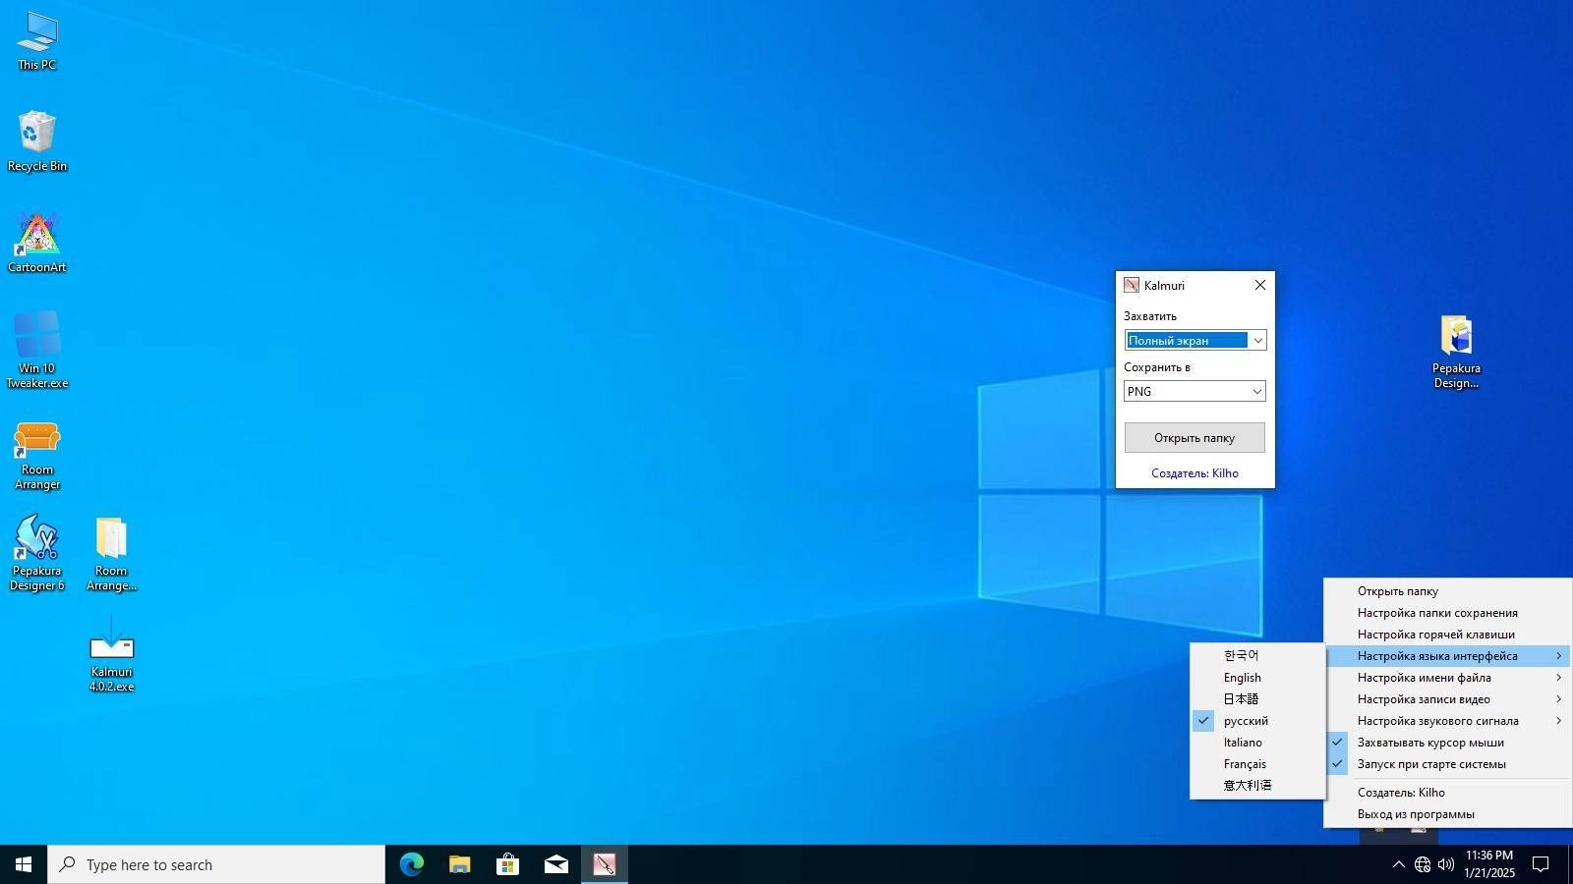Open File Explorer from taskbar
1573x884 pixels.
(459, 864)
